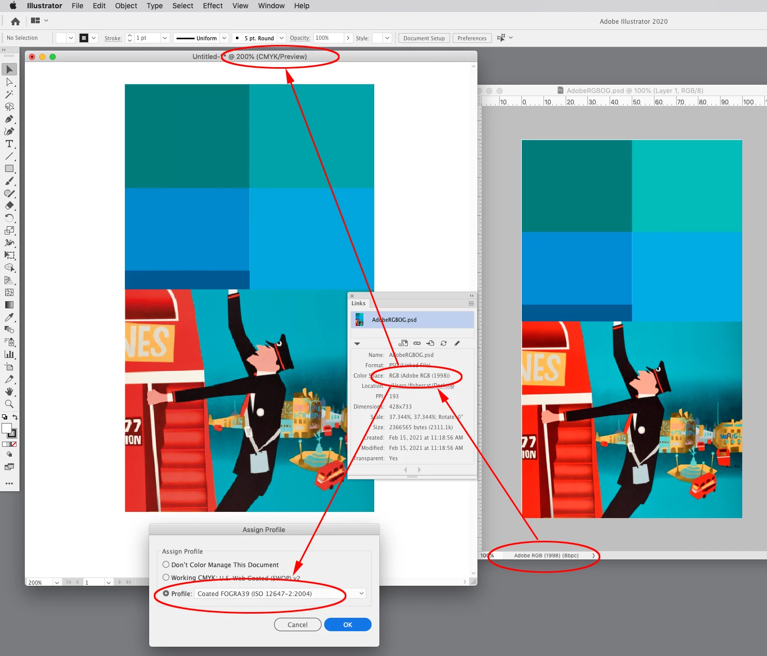Open the Profile dropdown showing Coated FOGRA39
767x656 pixels.
click(280, 593)
